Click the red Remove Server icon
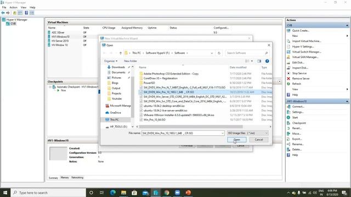 288,79
